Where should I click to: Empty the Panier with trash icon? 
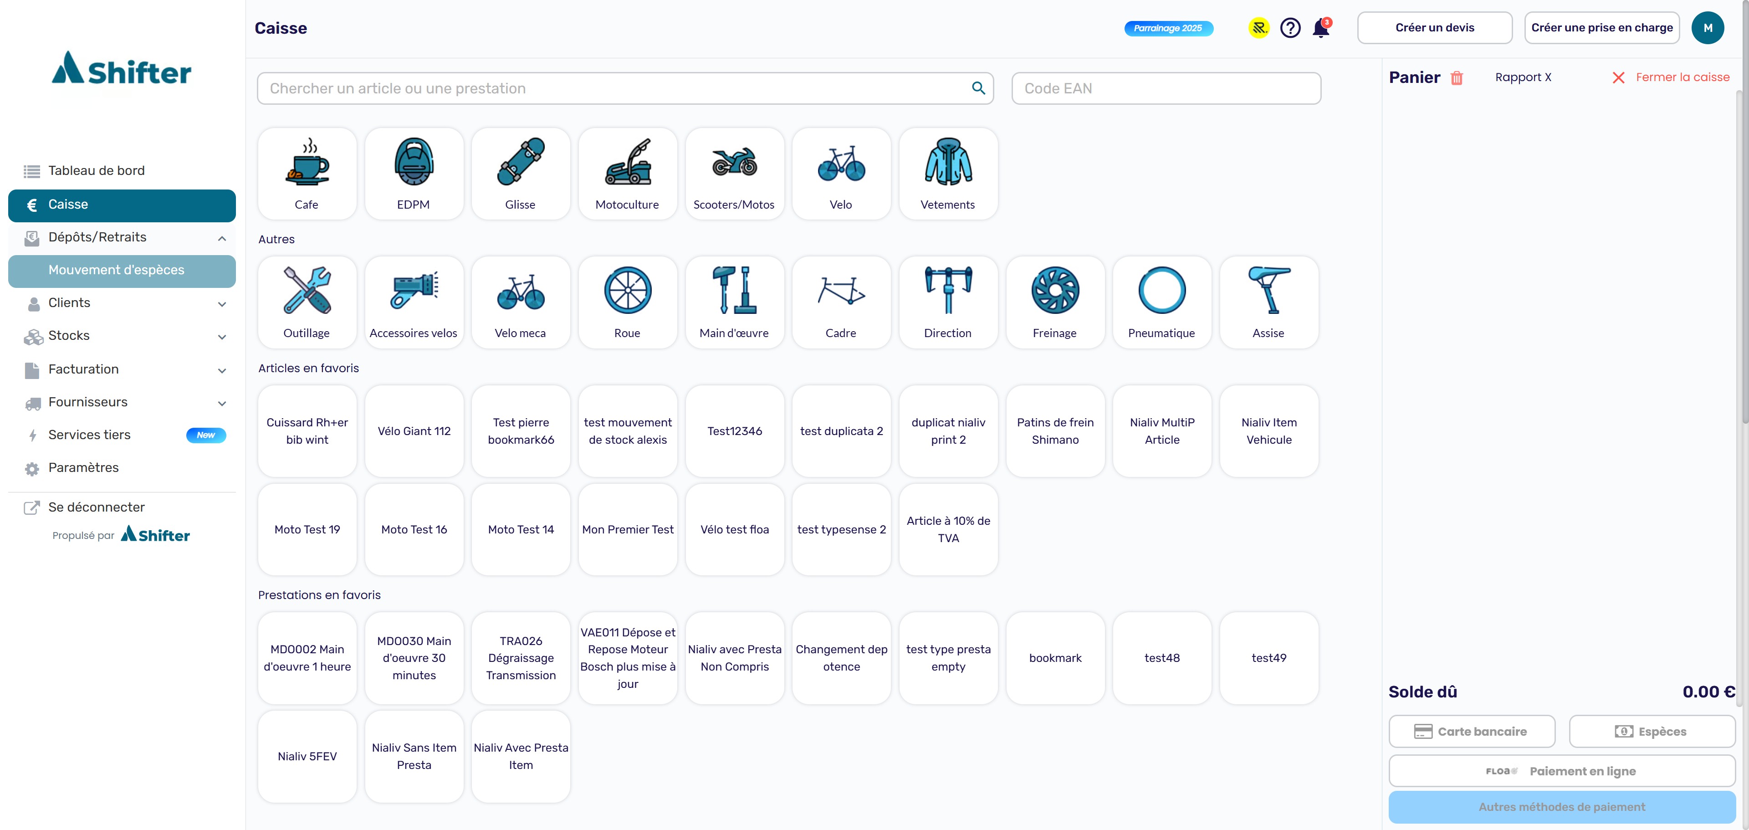pyautogui.click(x=1457, y=78)
